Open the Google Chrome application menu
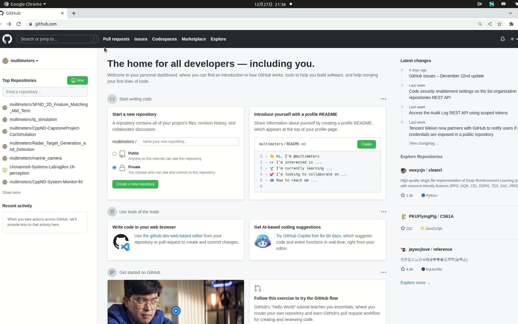 point(25,4)
